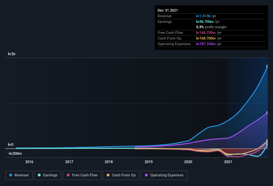Click the Free Cash Flow tooltip row label
The image size is (273, 186).
click(x=170, y=33)
